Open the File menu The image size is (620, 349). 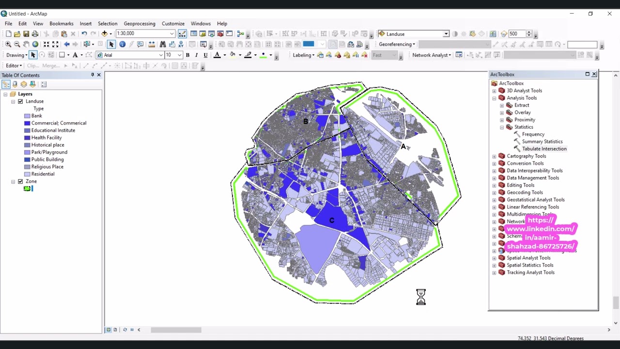(x=9, y=23)
